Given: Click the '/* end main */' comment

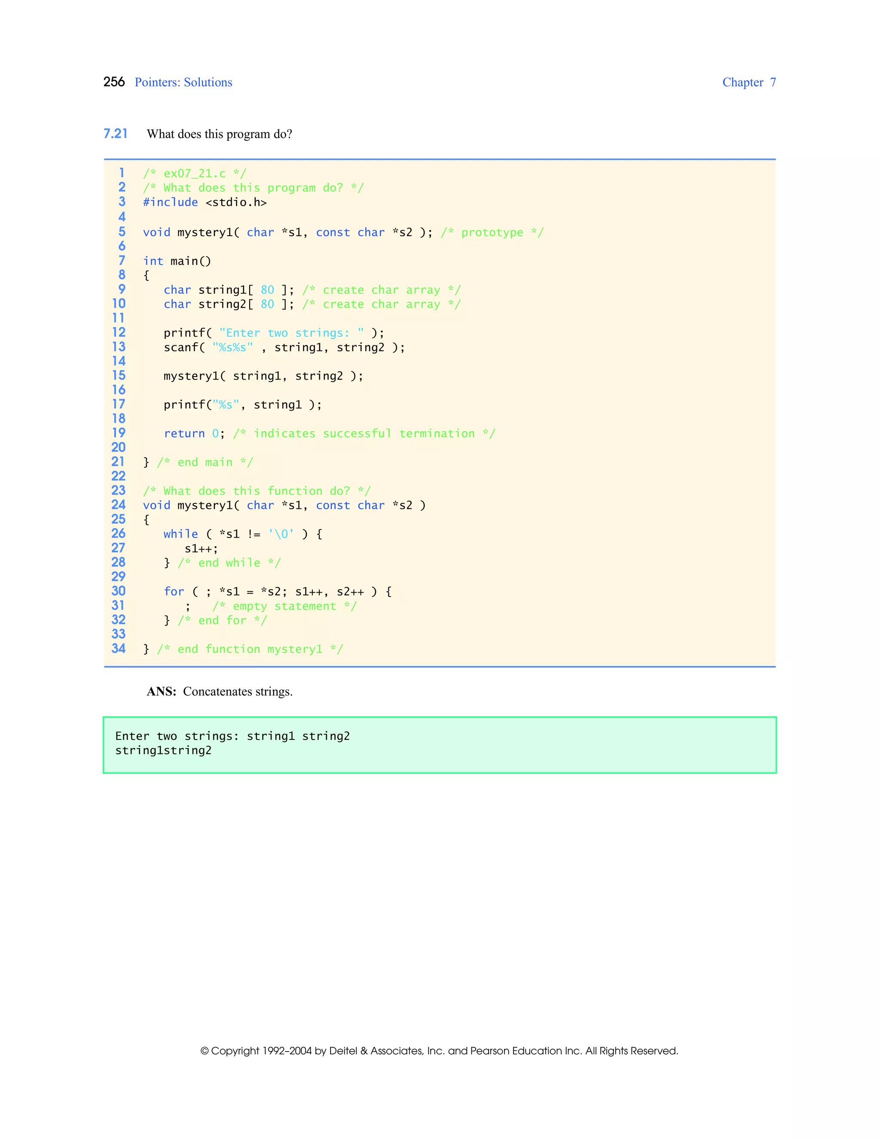Looking at the screenshot, I should point(205,462).
